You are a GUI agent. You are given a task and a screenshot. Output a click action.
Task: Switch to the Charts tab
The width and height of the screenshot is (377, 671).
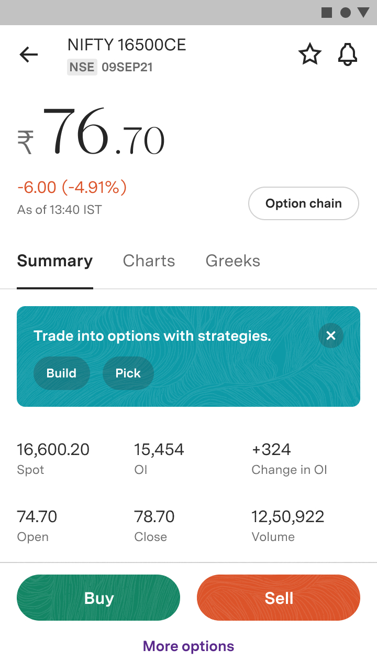[x=149, y=261]
